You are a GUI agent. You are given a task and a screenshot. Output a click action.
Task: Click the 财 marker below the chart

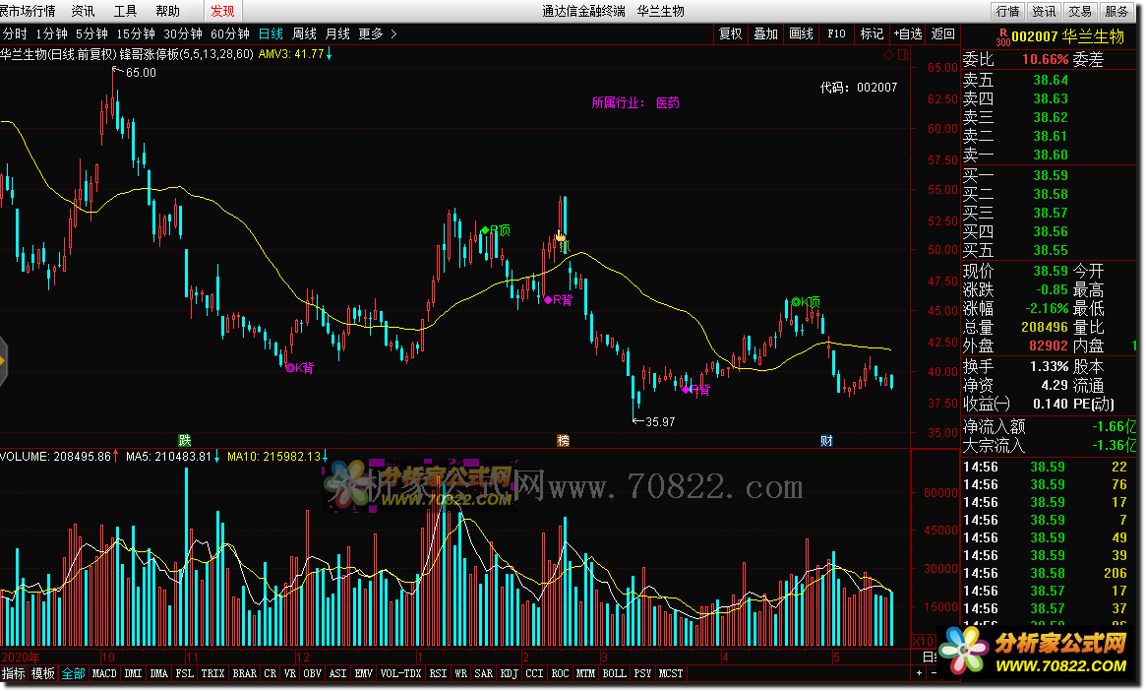pyautogui.click(x=826, y=440)
